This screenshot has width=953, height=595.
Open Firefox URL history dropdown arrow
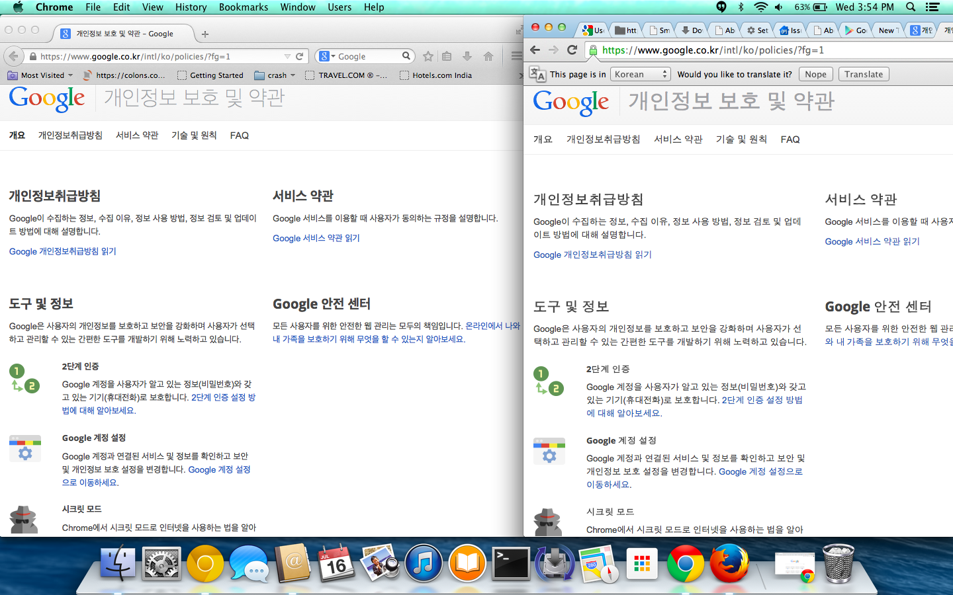coord(287,56)
